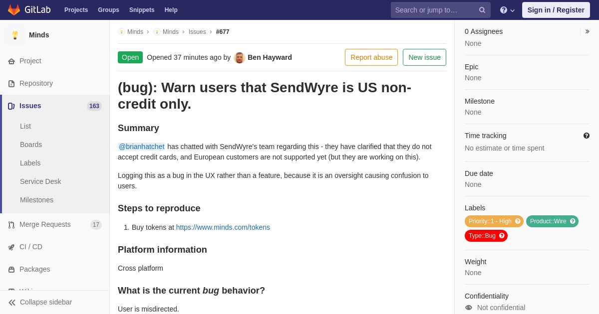
Task: Click the New issue button
Action: 424,57
